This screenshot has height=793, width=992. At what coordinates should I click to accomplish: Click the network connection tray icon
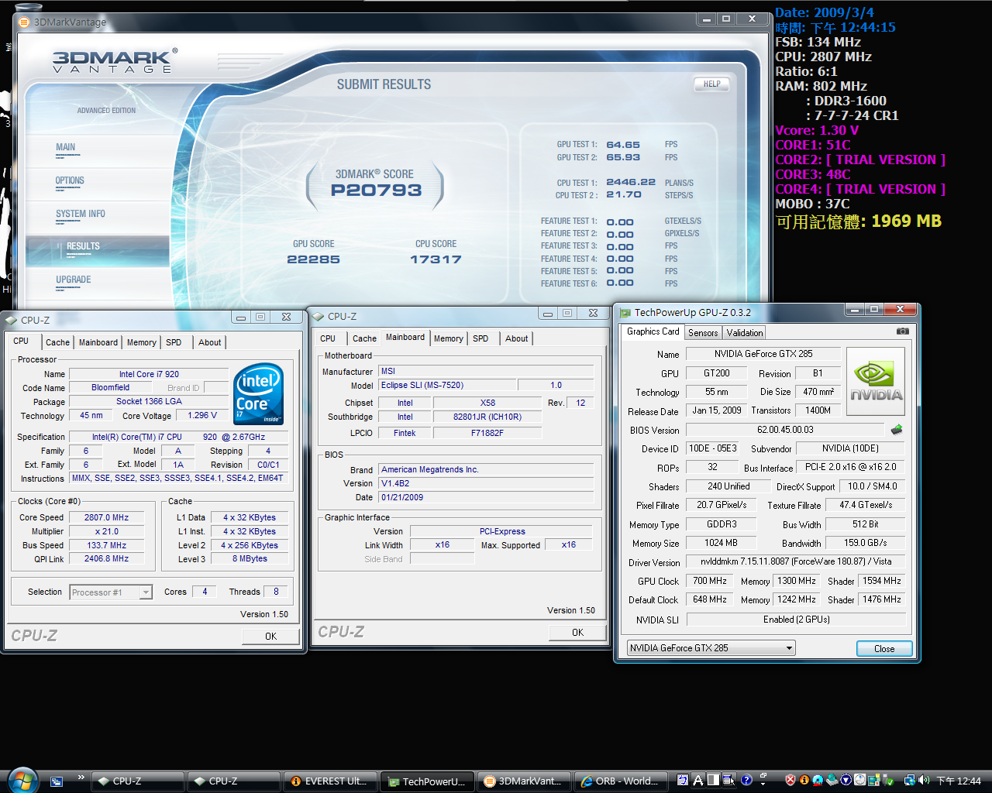[x=910, y=781]
